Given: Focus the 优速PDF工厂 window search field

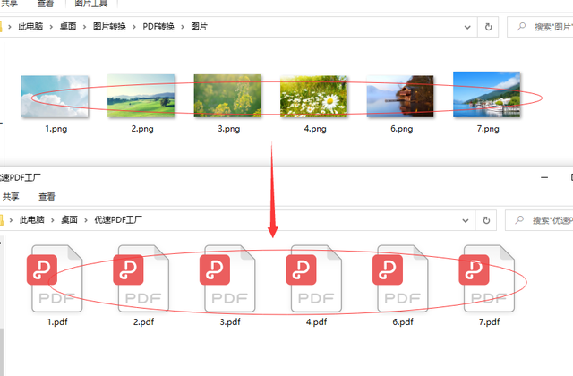Looking at the screenshot, I should coord(544,219).
